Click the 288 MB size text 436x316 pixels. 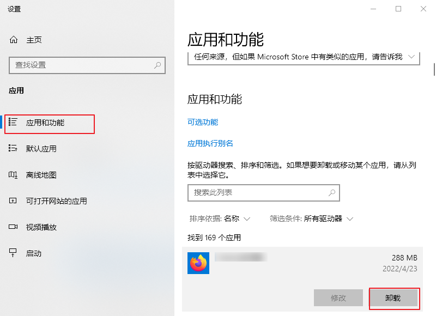tap(404, 258)
